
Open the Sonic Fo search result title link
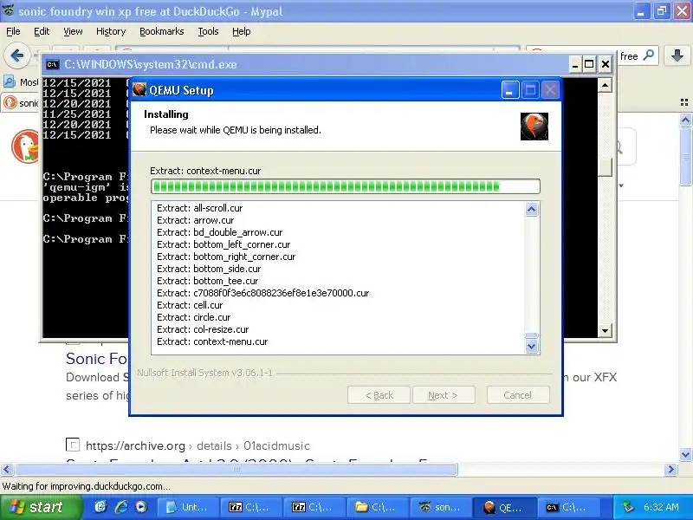[x=97, y=359]
